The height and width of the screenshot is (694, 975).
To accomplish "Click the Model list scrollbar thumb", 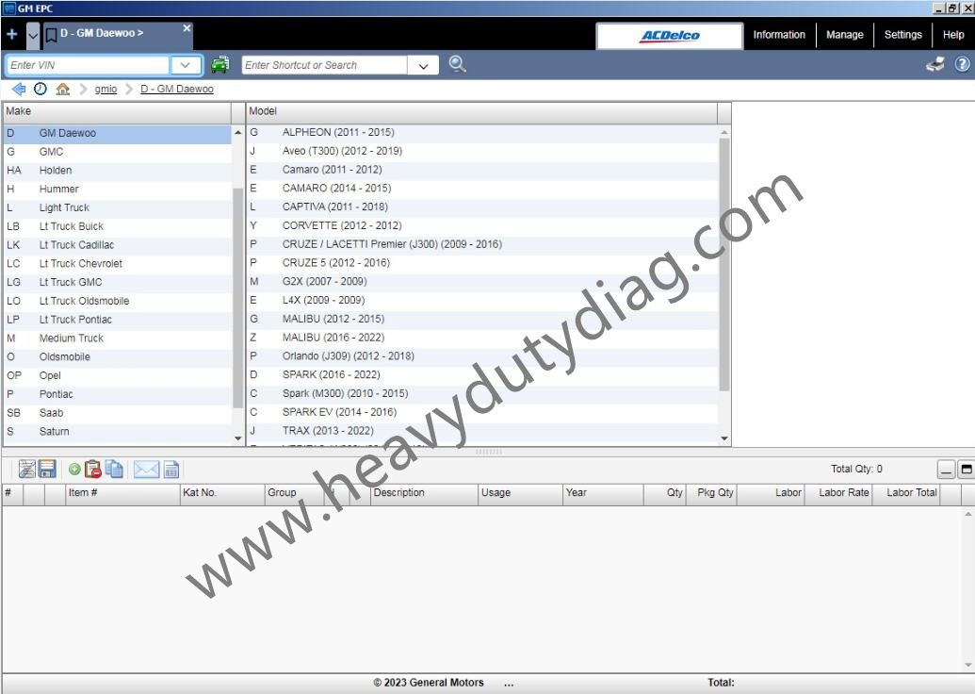I will 724,265.
